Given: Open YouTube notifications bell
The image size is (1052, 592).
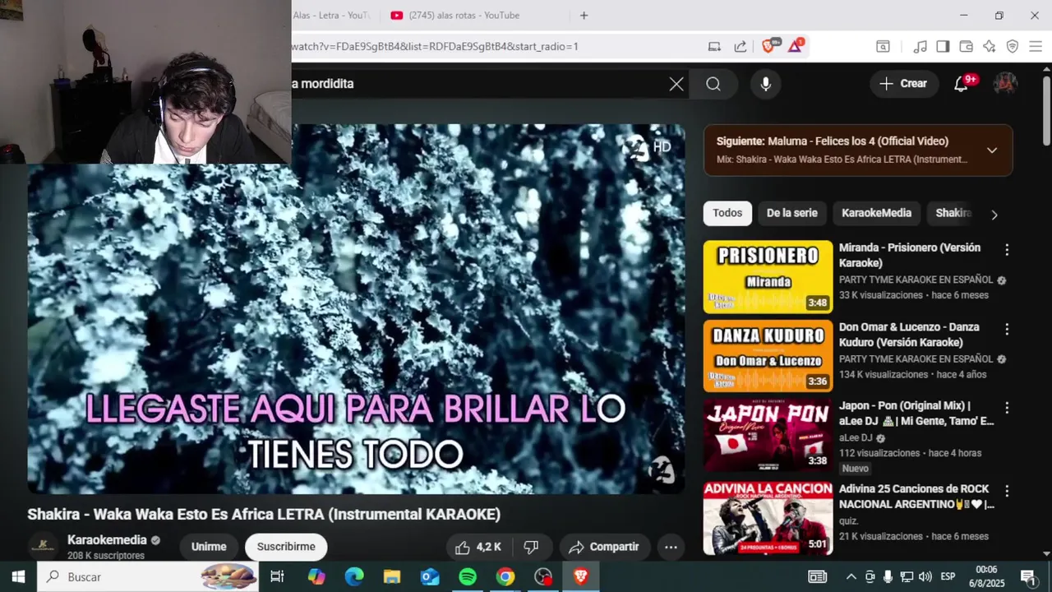Looking at the screenshot, I should click(961, 84).
